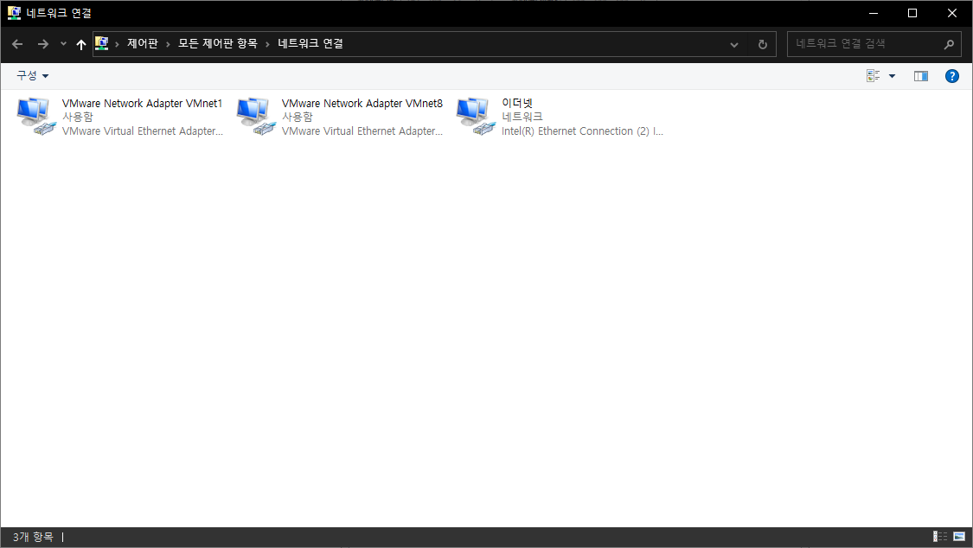Screen dimensions: 973x548
Task: Switch to details view in status bar
Action: (x=940, y=536)
